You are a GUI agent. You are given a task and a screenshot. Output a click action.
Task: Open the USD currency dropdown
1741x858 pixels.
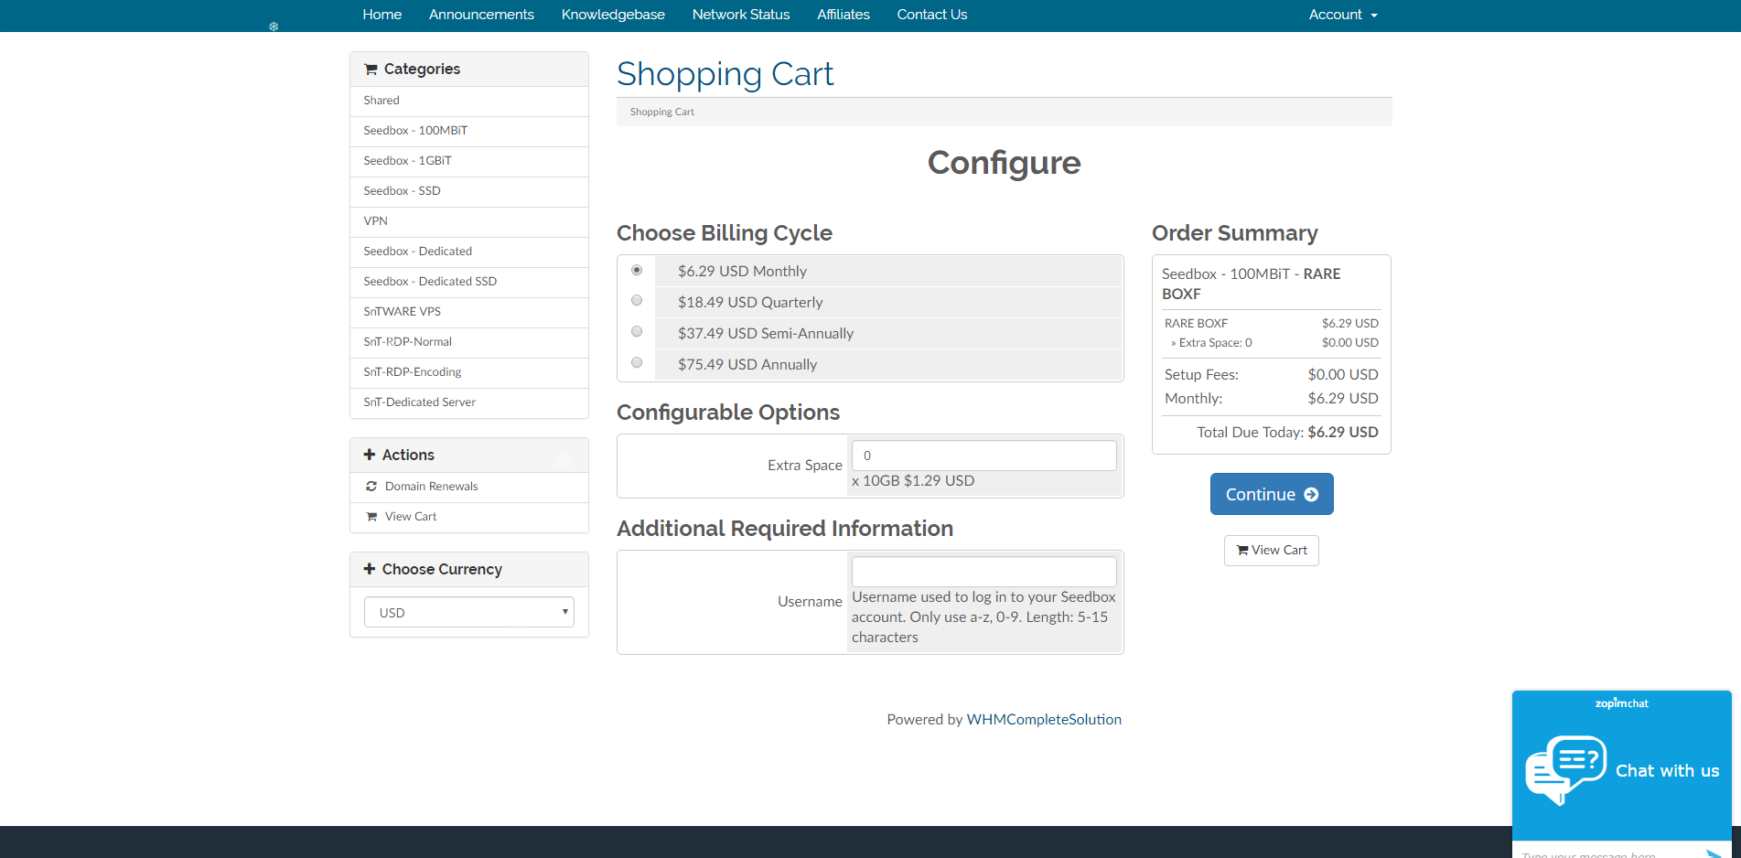click(468, 611)
